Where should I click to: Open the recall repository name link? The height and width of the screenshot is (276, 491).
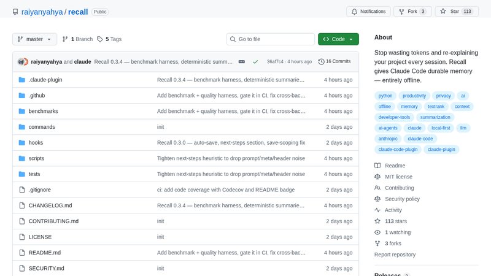point(78,12)
